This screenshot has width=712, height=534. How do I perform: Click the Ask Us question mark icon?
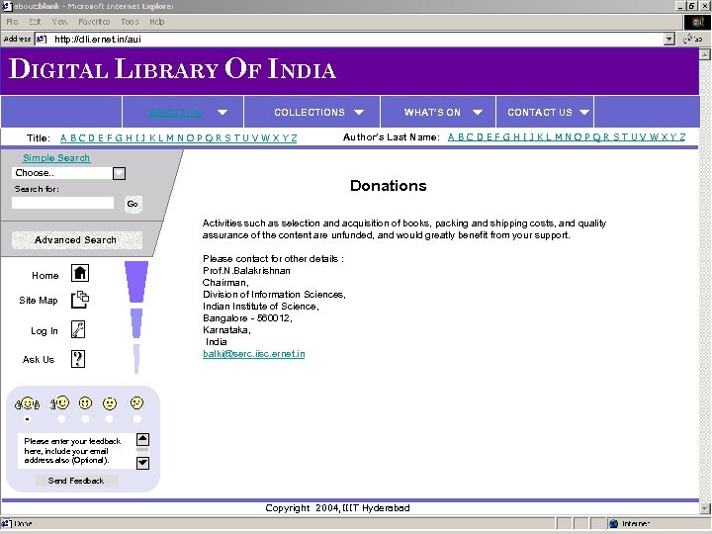(78, 359)
